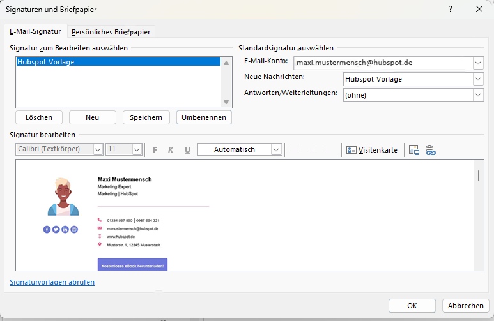Click phone number 01234 567 890
The height and width of the screenshot is (321, 494).
[120, 221]
